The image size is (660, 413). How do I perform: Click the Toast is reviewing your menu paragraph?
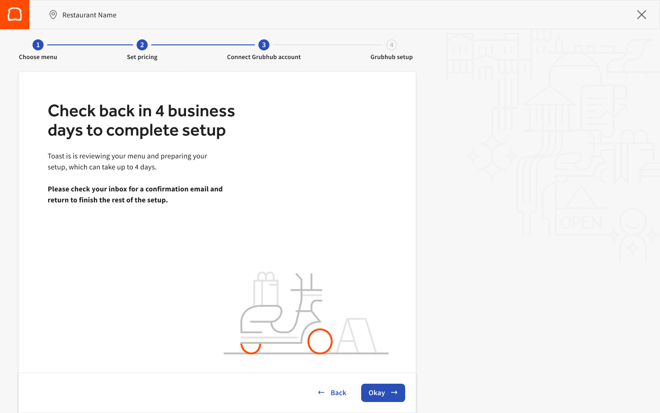[127, 162]
